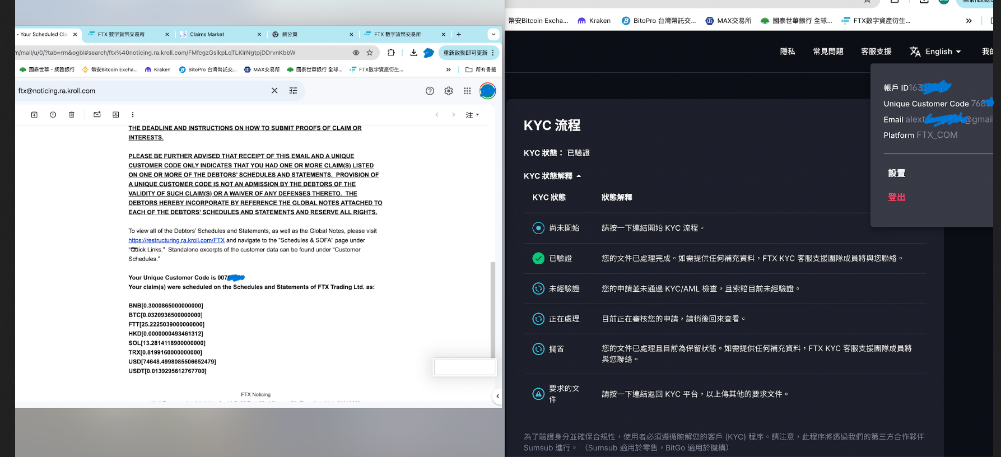Open FTX數字資產衍生 bookmark in FTX window
The image size is (1001, 457).
(876, 21)
